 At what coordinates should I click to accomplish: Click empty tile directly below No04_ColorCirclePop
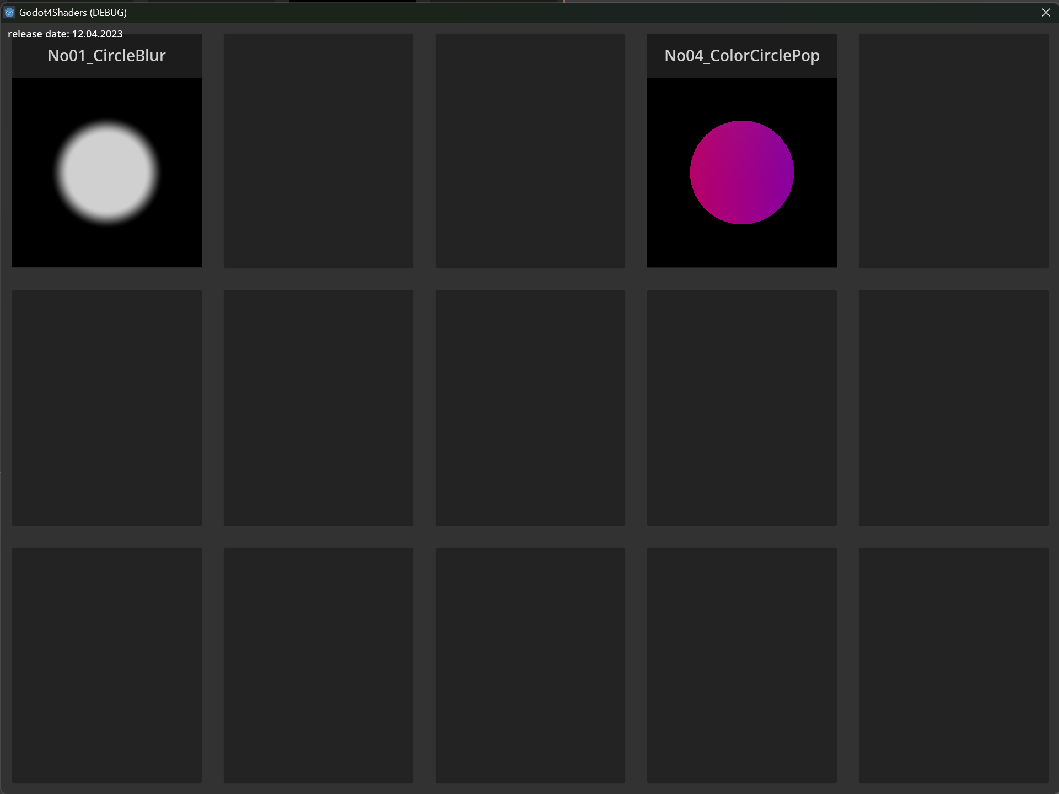pos(741,408)
